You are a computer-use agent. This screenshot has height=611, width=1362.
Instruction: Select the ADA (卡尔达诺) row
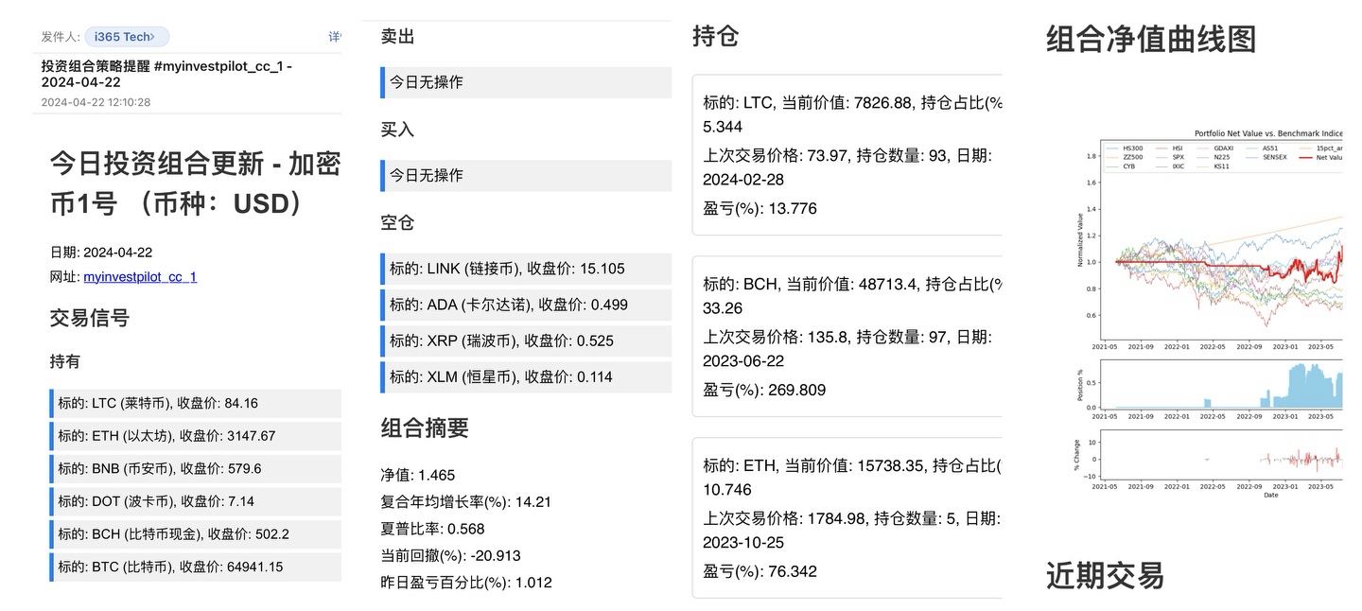tap(526, 305)
